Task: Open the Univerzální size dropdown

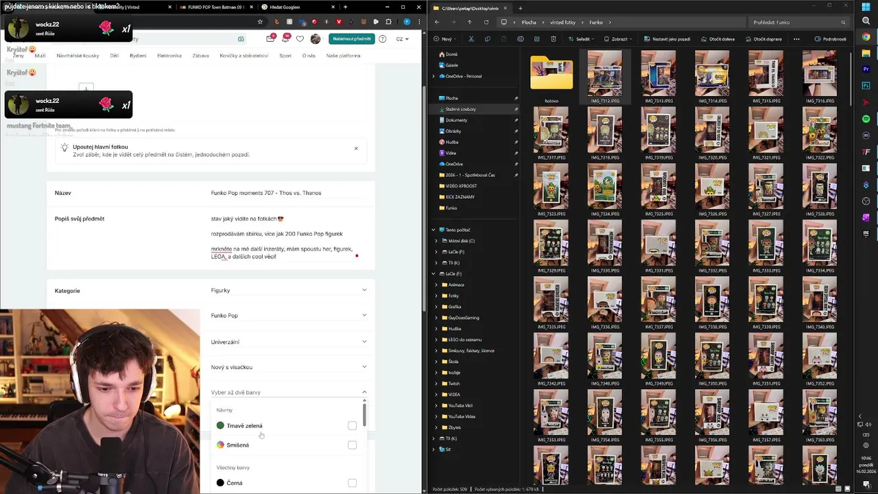Action: pos(289,342)
